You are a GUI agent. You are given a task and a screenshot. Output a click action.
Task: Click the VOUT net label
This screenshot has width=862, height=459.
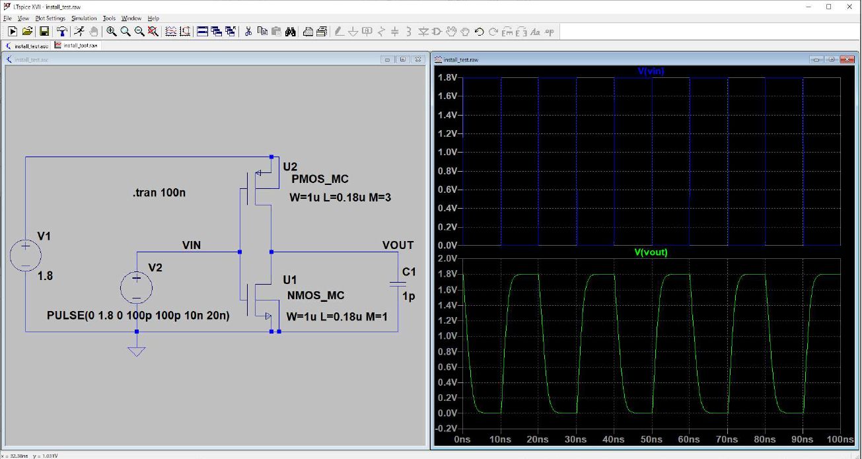(x=398, y=245)
